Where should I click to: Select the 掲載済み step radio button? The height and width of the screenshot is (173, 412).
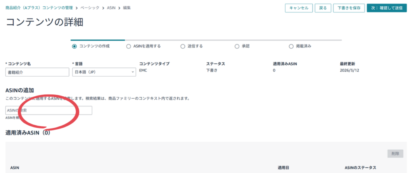[291, 46]
